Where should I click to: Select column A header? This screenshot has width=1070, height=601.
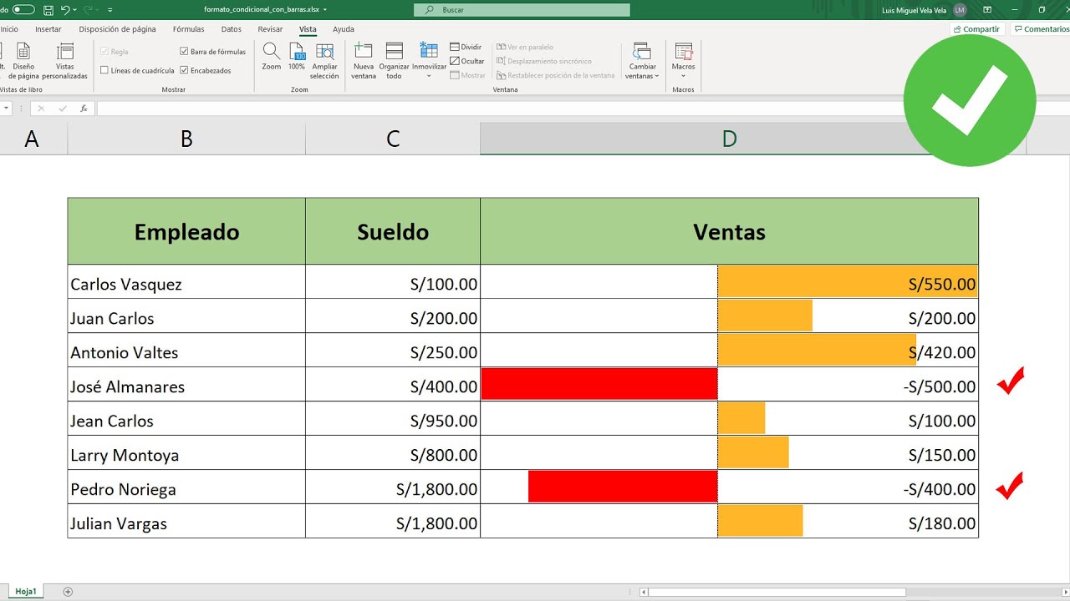tap(32, 139)
